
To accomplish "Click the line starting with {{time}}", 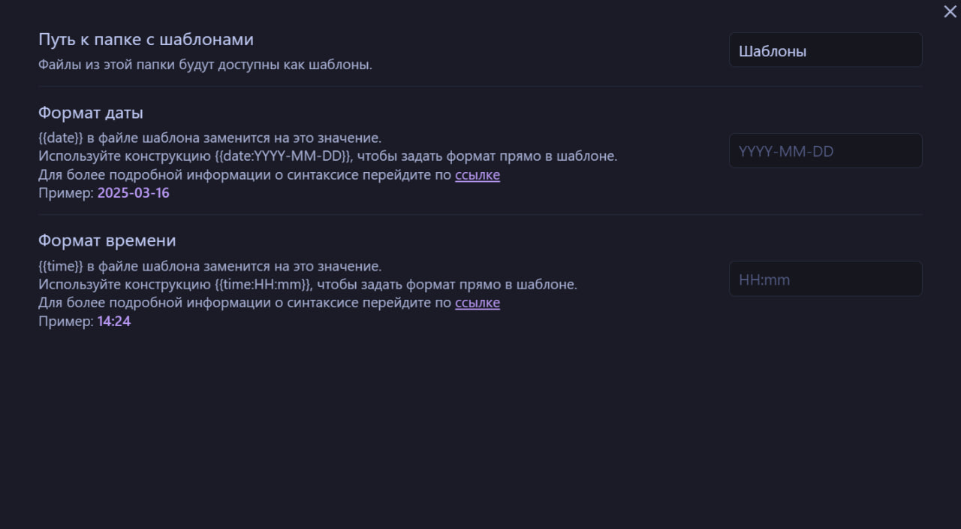I will 209,266.
